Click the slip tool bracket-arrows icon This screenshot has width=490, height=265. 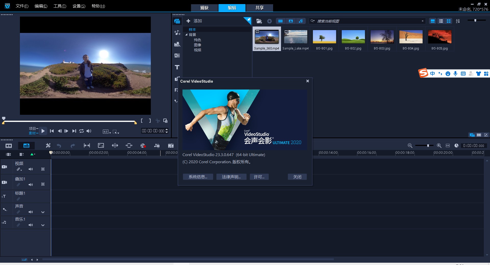coord(87,145)
